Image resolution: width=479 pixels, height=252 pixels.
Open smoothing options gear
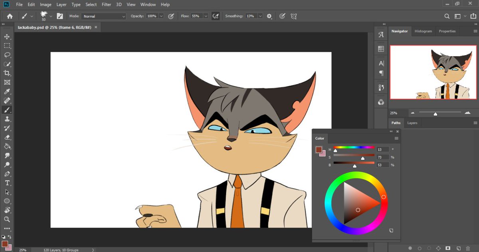click(x=269, y=16)
